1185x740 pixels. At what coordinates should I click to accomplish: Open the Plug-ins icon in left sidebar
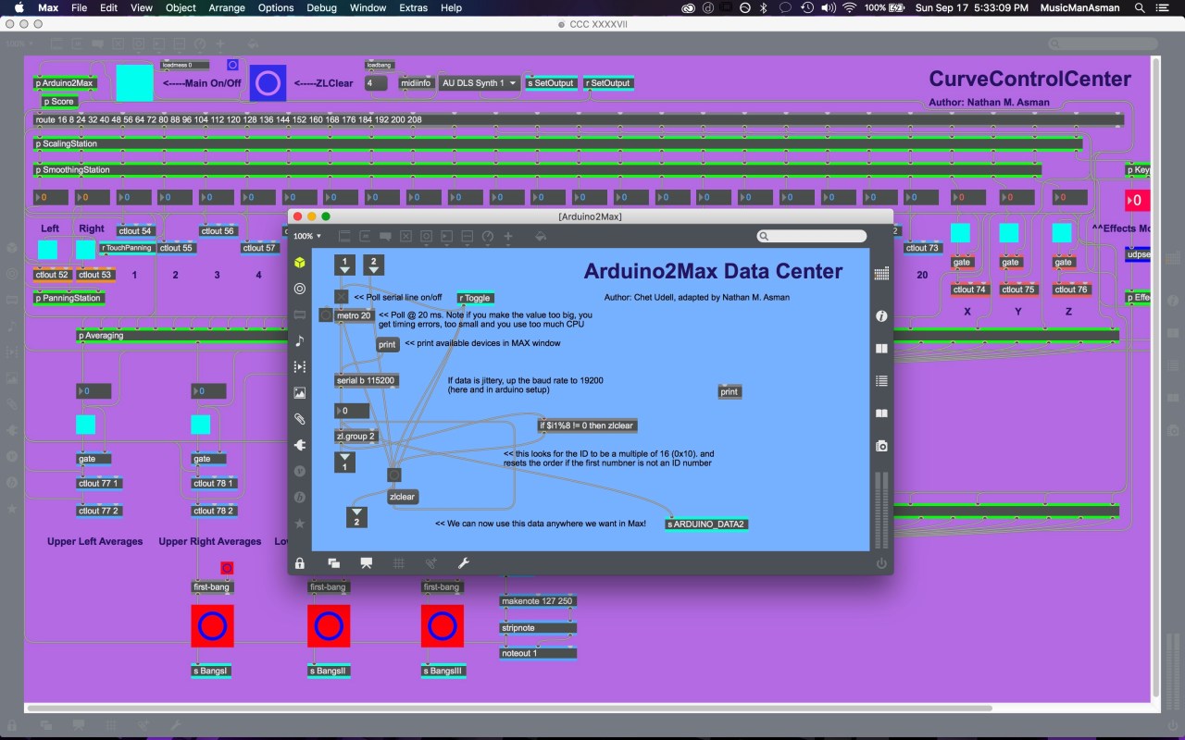(299, 445)
